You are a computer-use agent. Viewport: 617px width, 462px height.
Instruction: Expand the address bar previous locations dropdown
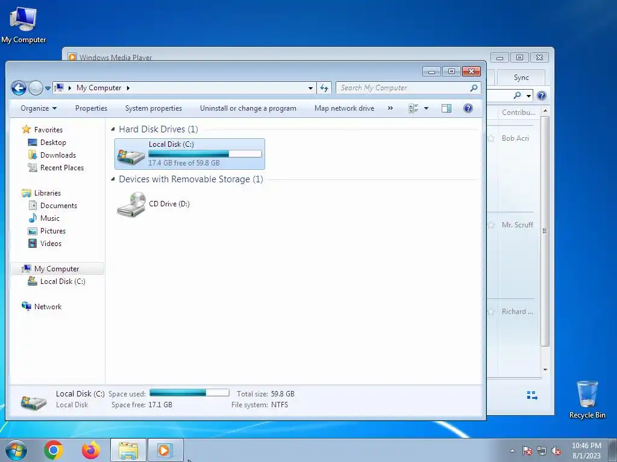coord(310,88)
